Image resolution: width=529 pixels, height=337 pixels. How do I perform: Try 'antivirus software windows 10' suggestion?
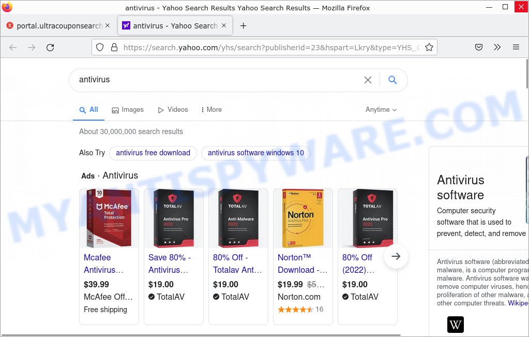pos(256,153)
